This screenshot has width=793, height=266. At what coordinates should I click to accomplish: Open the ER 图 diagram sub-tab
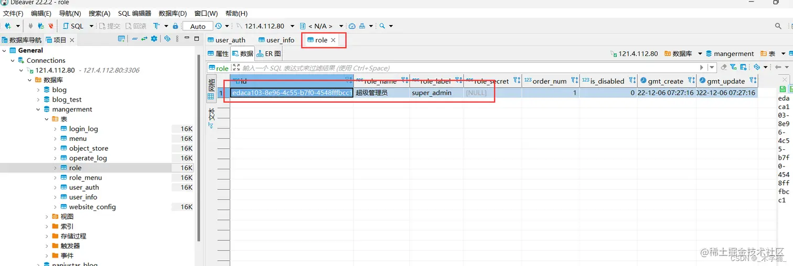[x=269, y=53]
